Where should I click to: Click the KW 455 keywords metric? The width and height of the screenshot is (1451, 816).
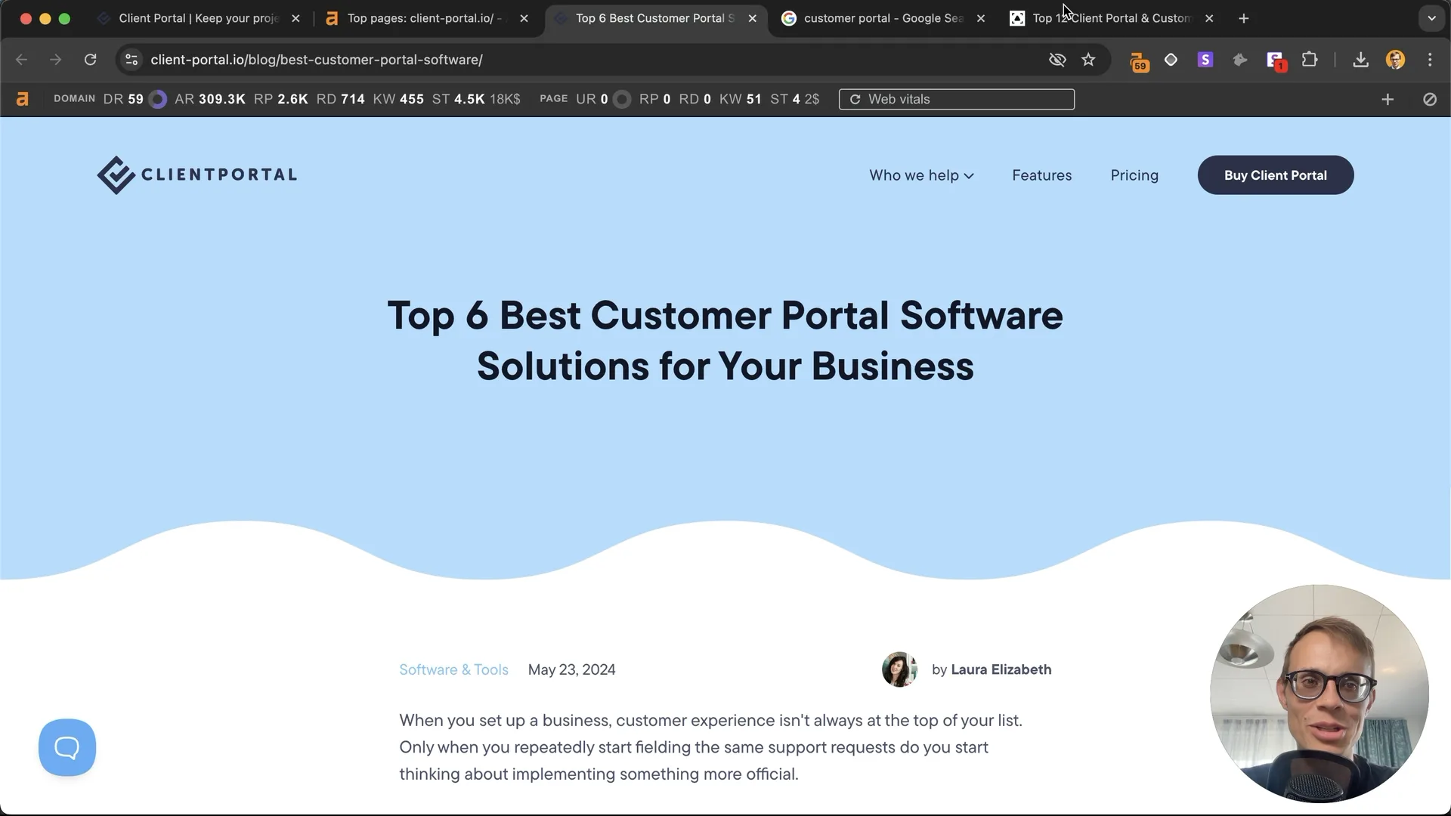pos(398,99)
